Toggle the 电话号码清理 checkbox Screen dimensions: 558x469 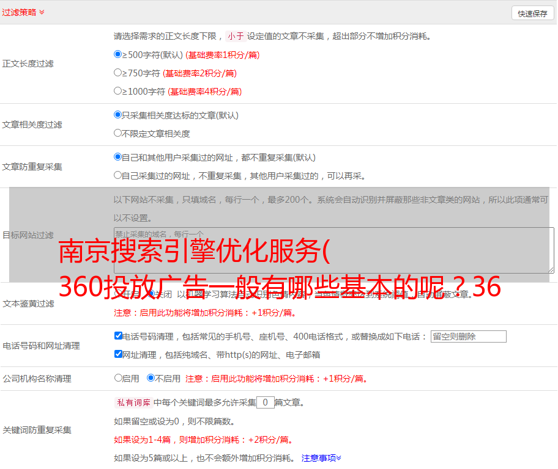click(x=118, y=336)
